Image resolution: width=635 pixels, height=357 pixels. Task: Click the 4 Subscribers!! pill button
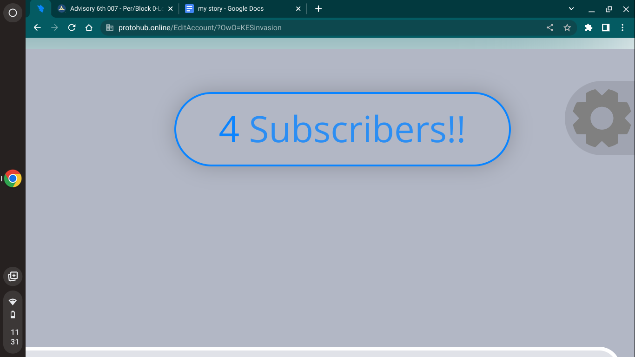342,129
